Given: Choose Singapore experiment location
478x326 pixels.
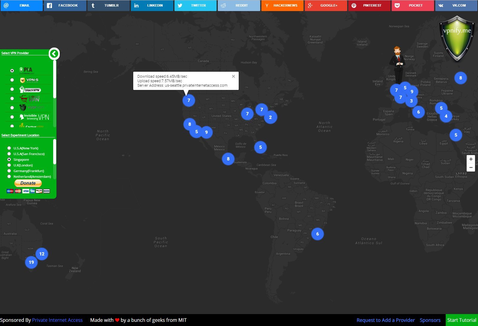Looking at the screenshot, I should point(9,159).
